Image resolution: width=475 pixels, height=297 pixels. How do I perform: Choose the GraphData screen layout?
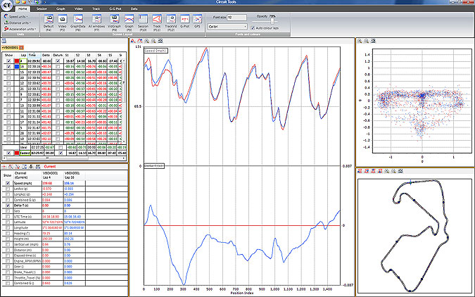click(x=78, y=20)
